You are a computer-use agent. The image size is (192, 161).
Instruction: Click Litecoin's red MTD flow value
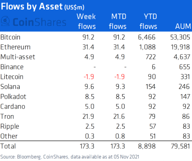[120, 77]
